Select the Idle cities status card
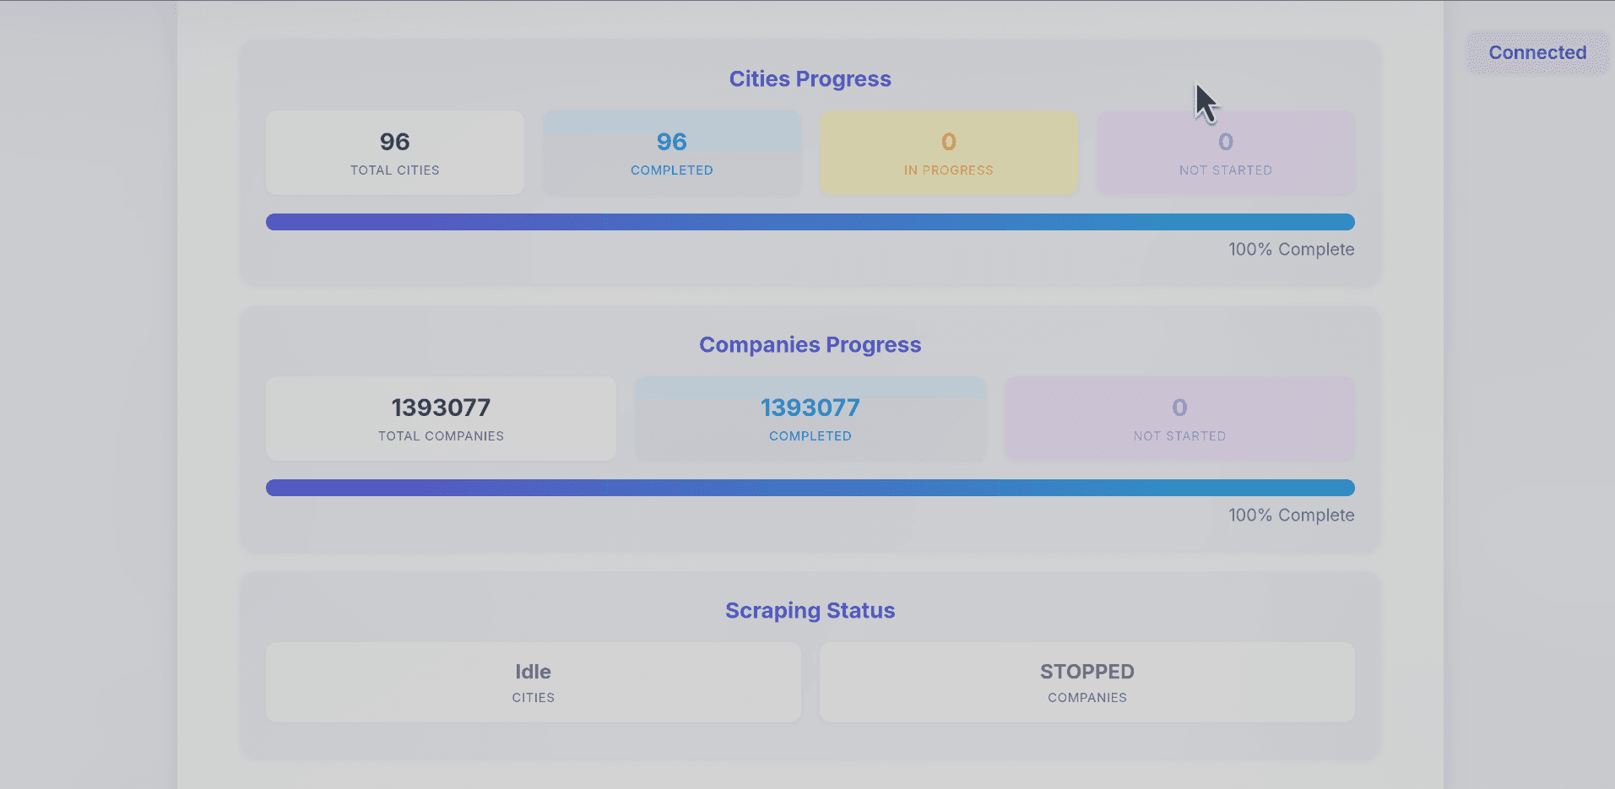 point(533,683)
